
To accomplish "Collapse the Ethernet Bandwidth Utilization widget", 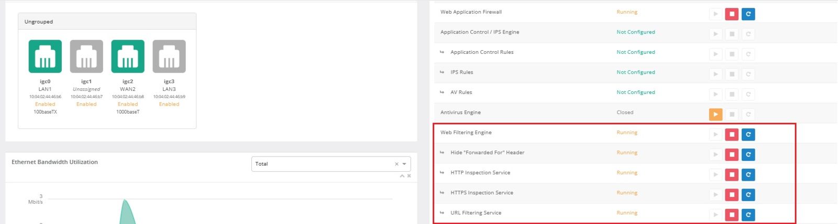I will 402,176.
